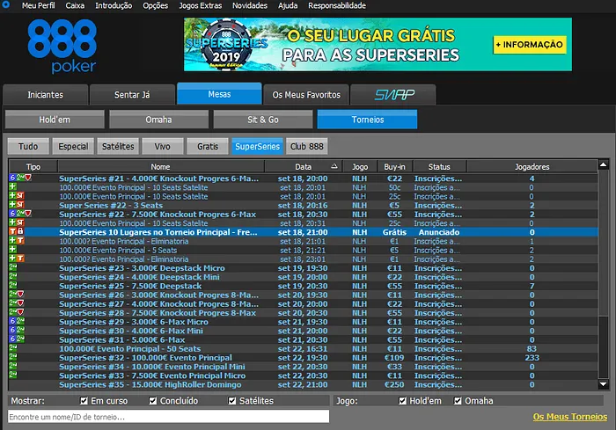Toggle the Omaha game checkbox
616x430 pixels.
click(x=458, y=401)
